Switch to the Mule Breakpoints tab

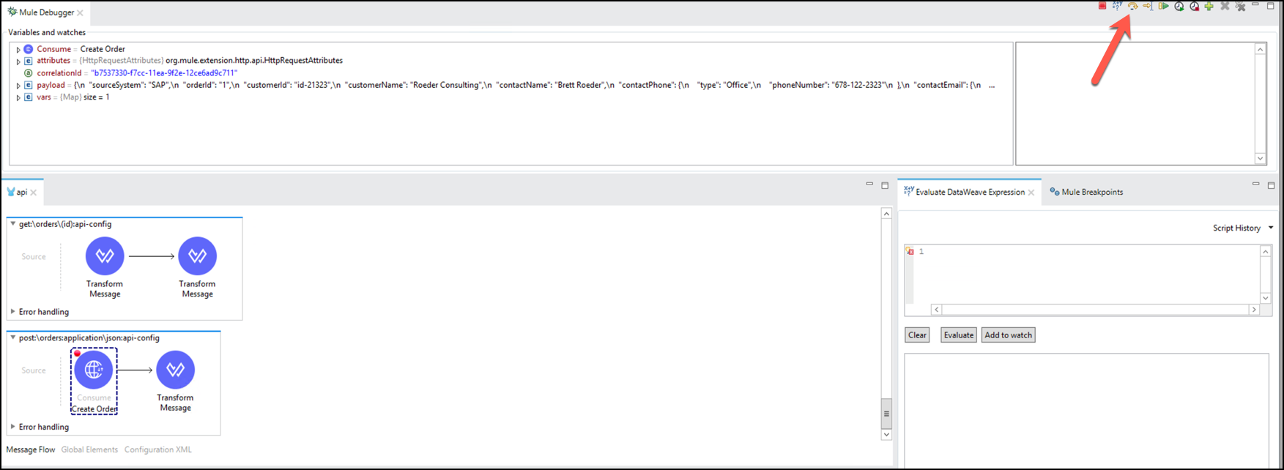point(1086,192)
